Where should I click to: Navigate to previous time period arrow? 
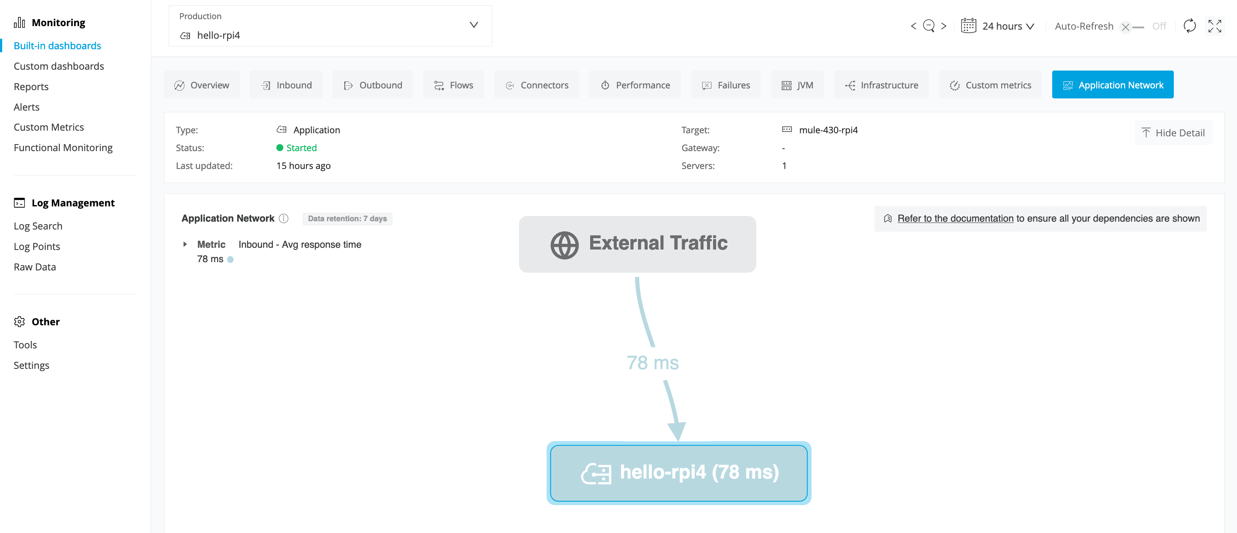914,26
